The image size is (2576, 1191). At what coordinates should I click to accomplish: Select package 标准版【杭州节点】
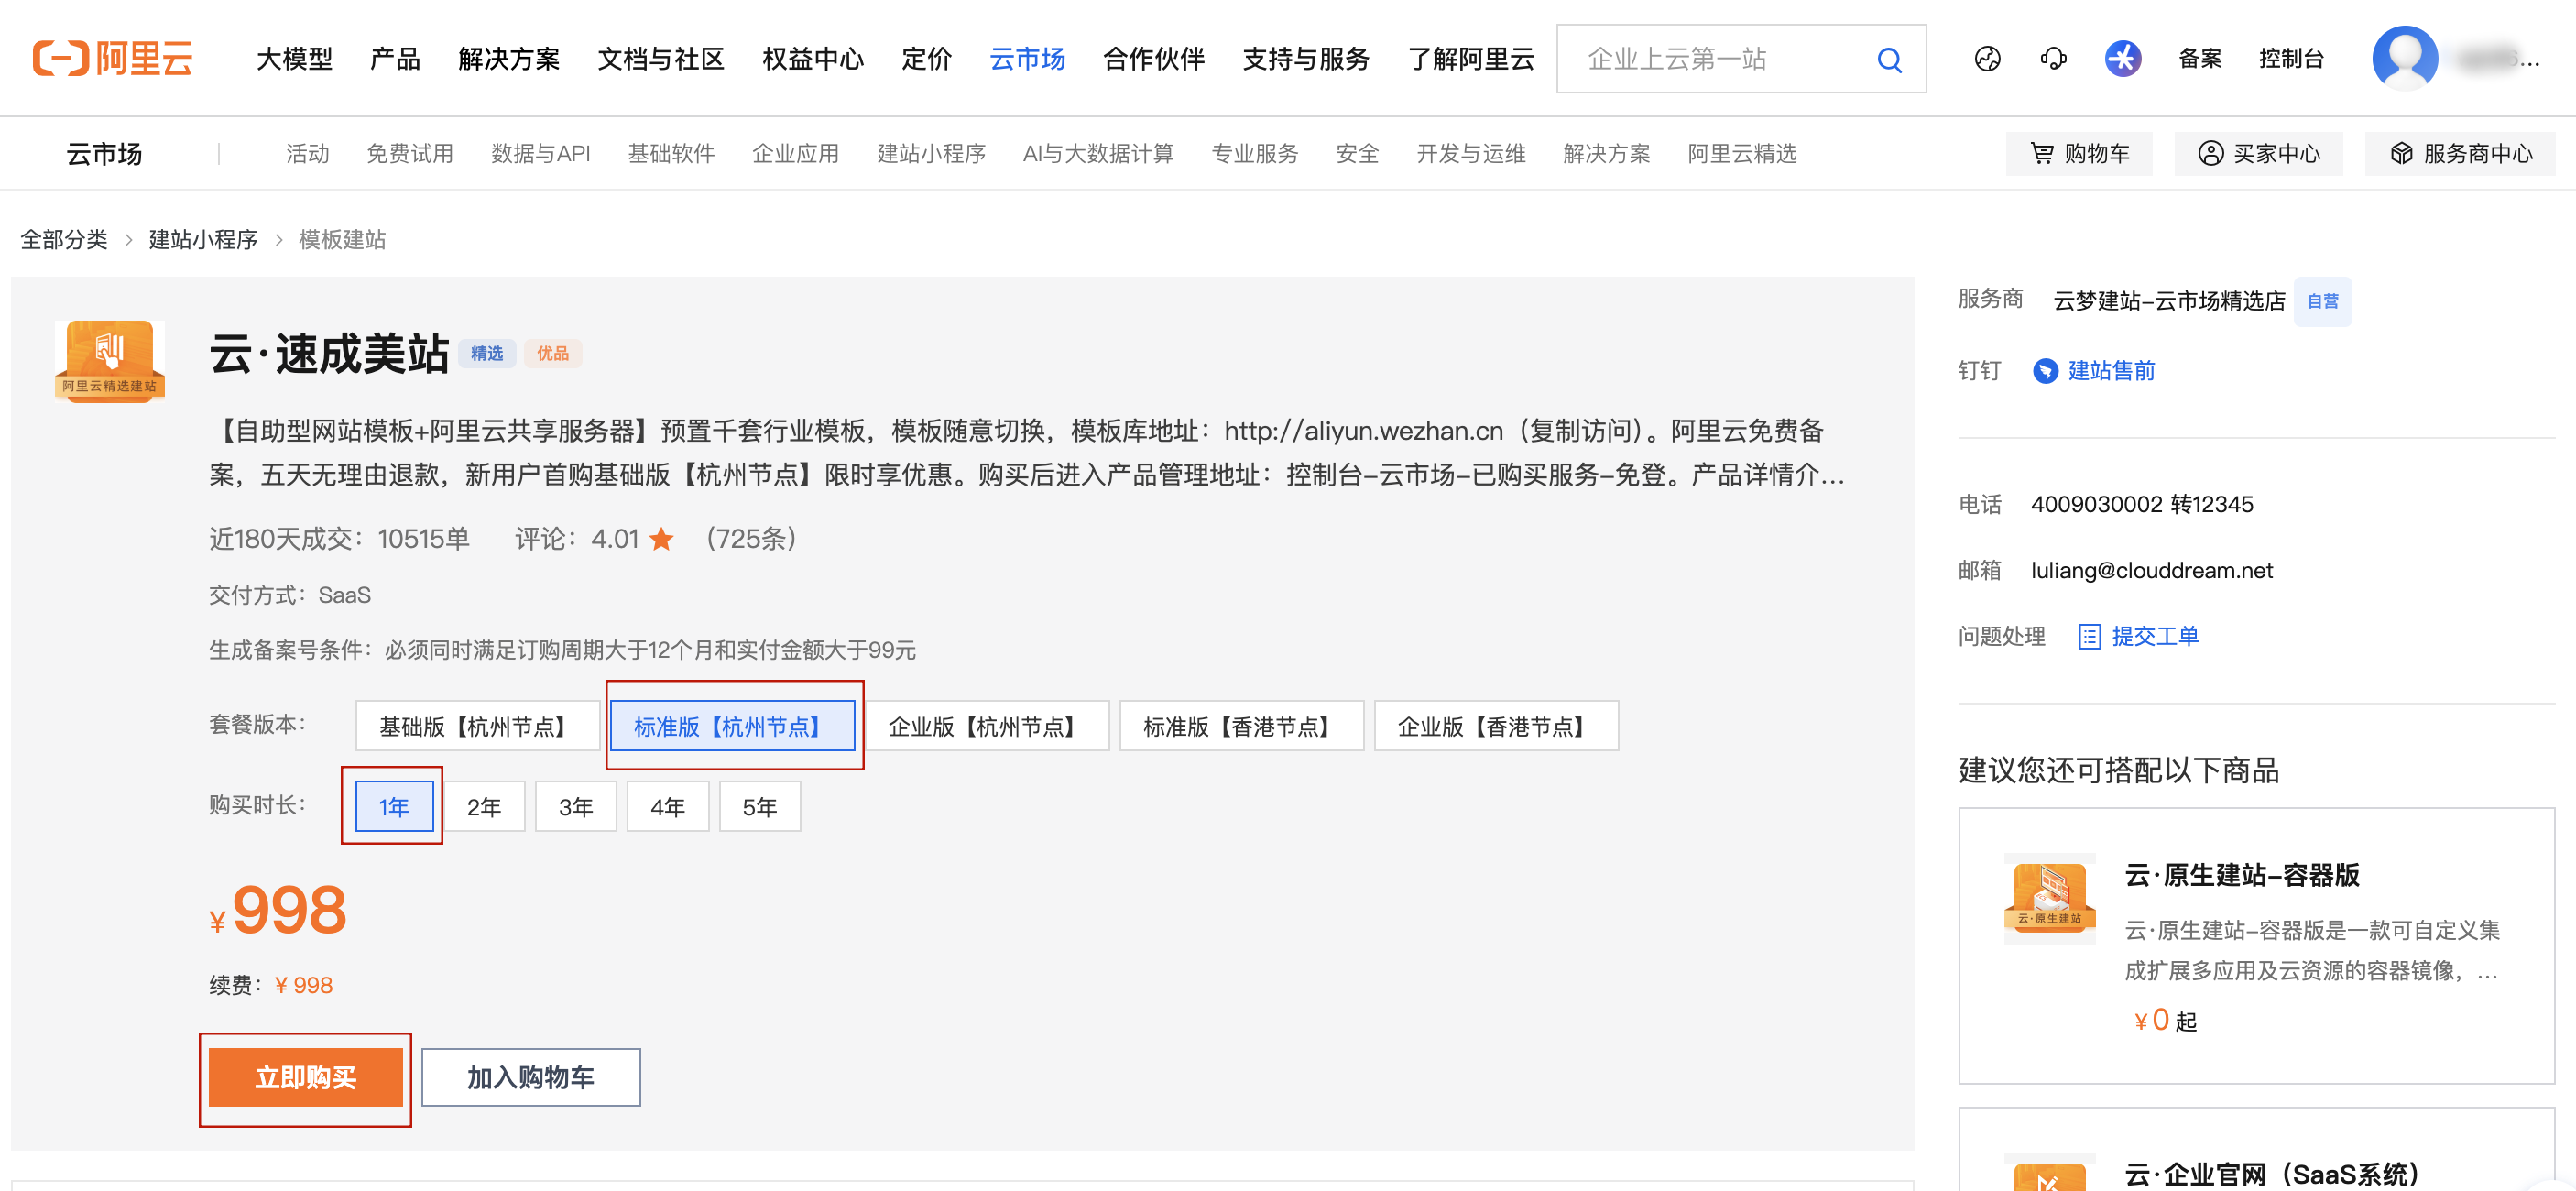tap(732, 726)
